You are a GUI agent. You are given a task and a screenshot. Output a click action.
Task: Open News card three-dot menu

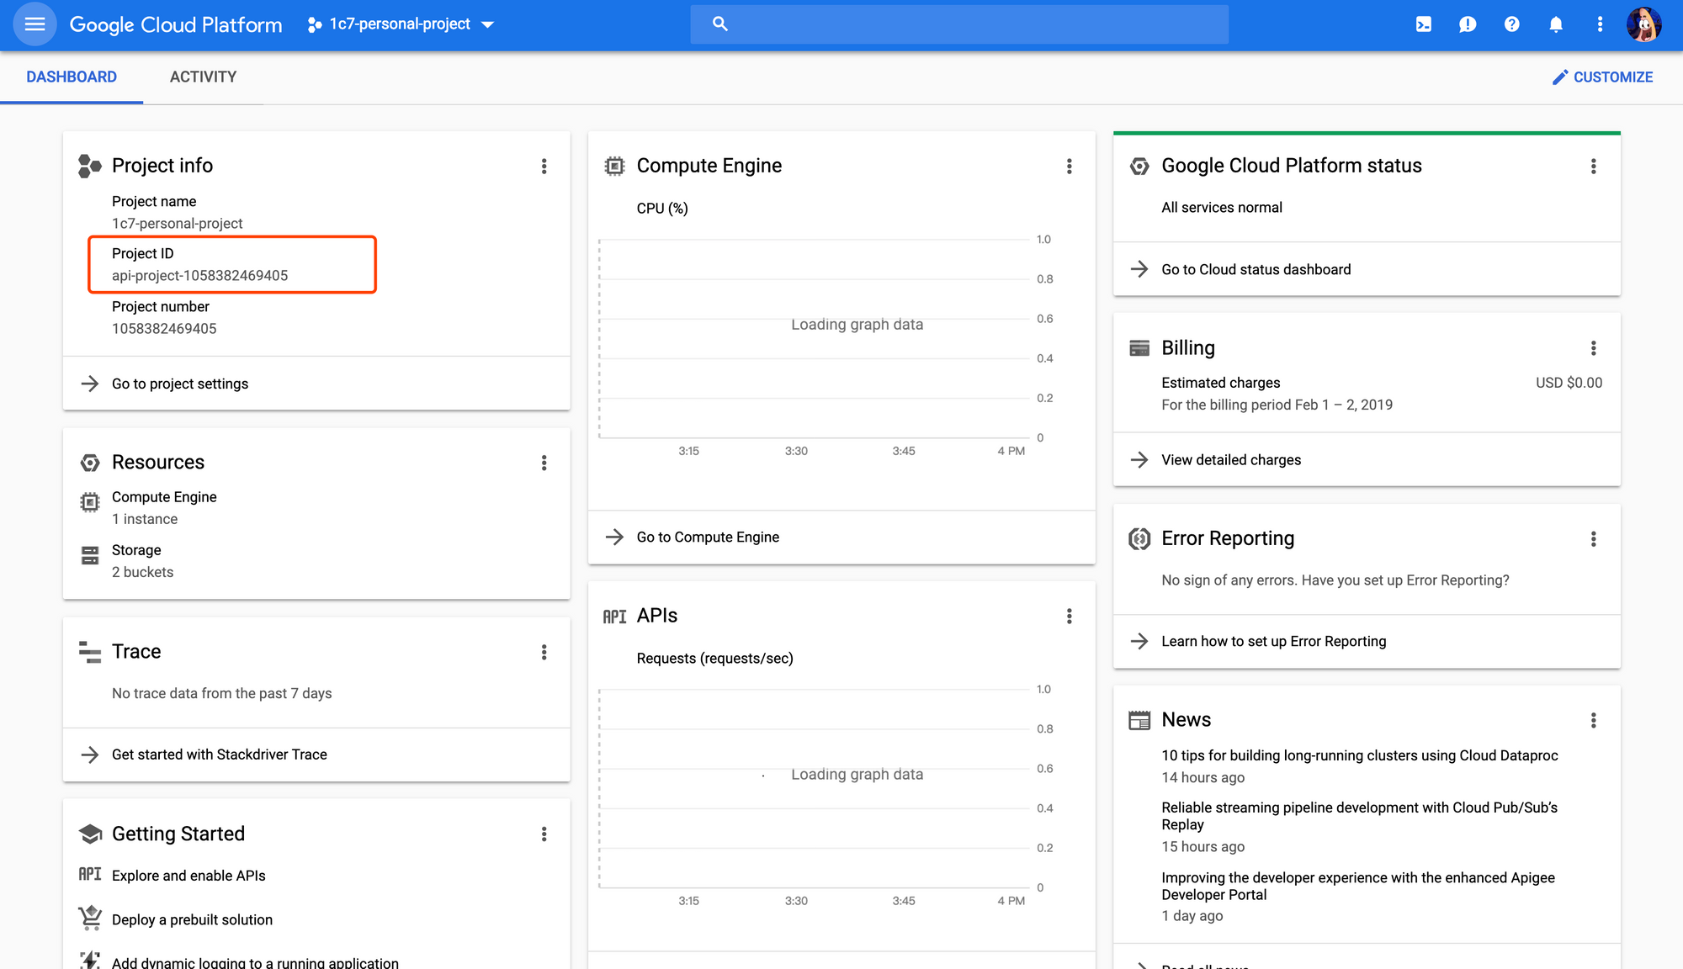(x=1593, y=720)
